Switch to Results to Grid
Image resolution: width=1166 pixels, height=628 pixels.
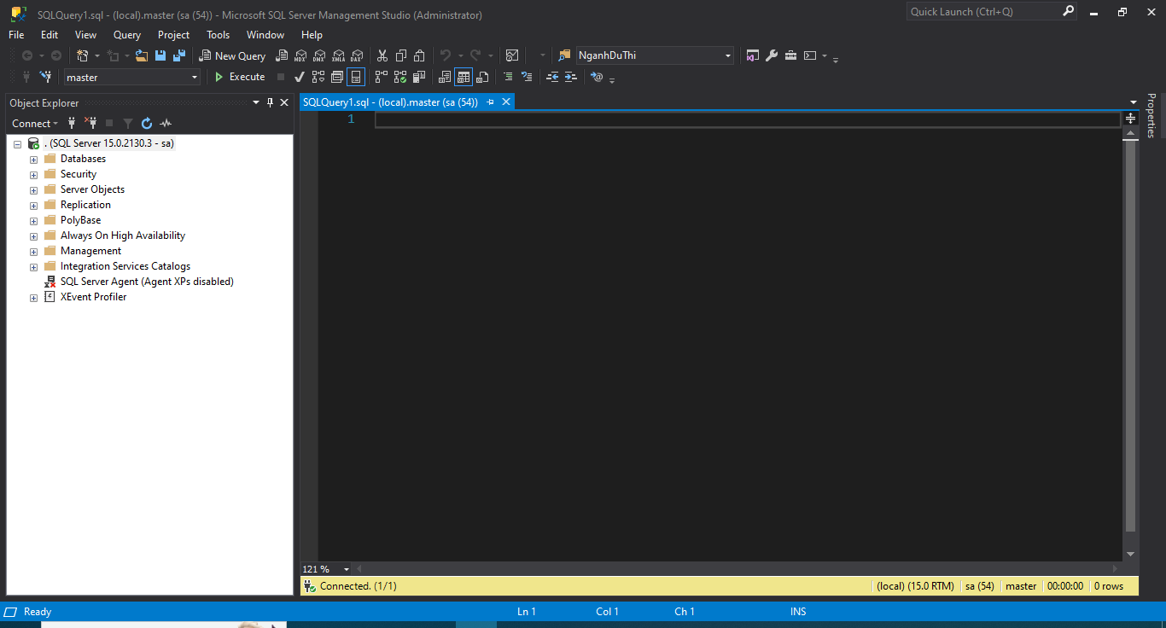[x=463, y=77]
